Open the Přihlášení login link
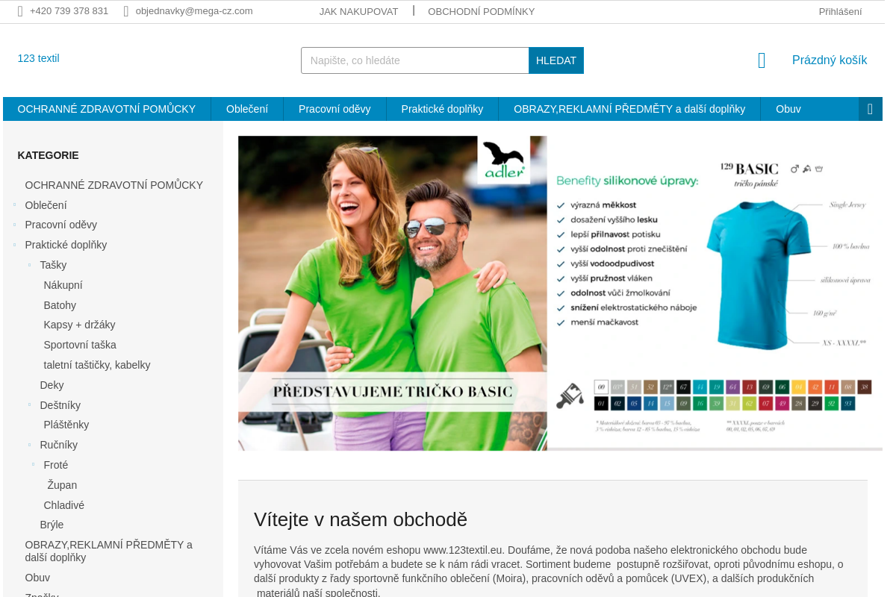 pos(839,11)
